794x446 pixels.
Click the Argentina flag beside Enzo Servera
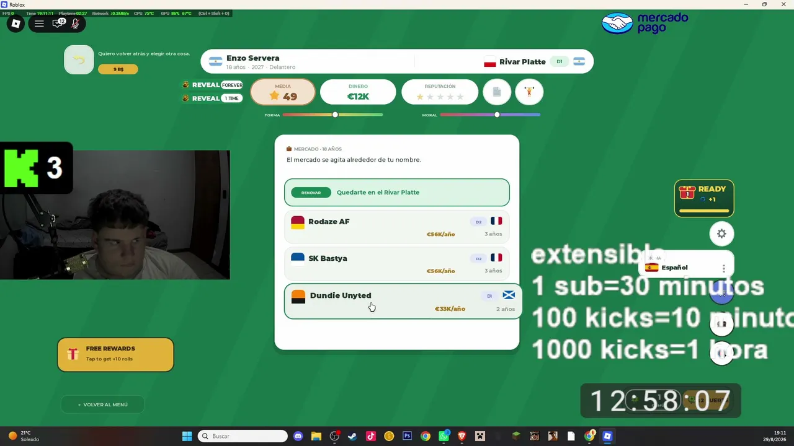pyautogui.click(x=215, y=61)
